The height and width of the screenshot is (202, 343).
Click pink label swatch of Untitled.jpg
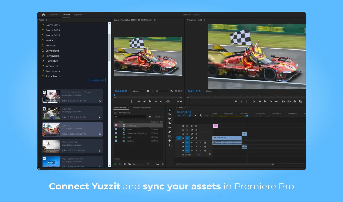[x=116, y=125]
